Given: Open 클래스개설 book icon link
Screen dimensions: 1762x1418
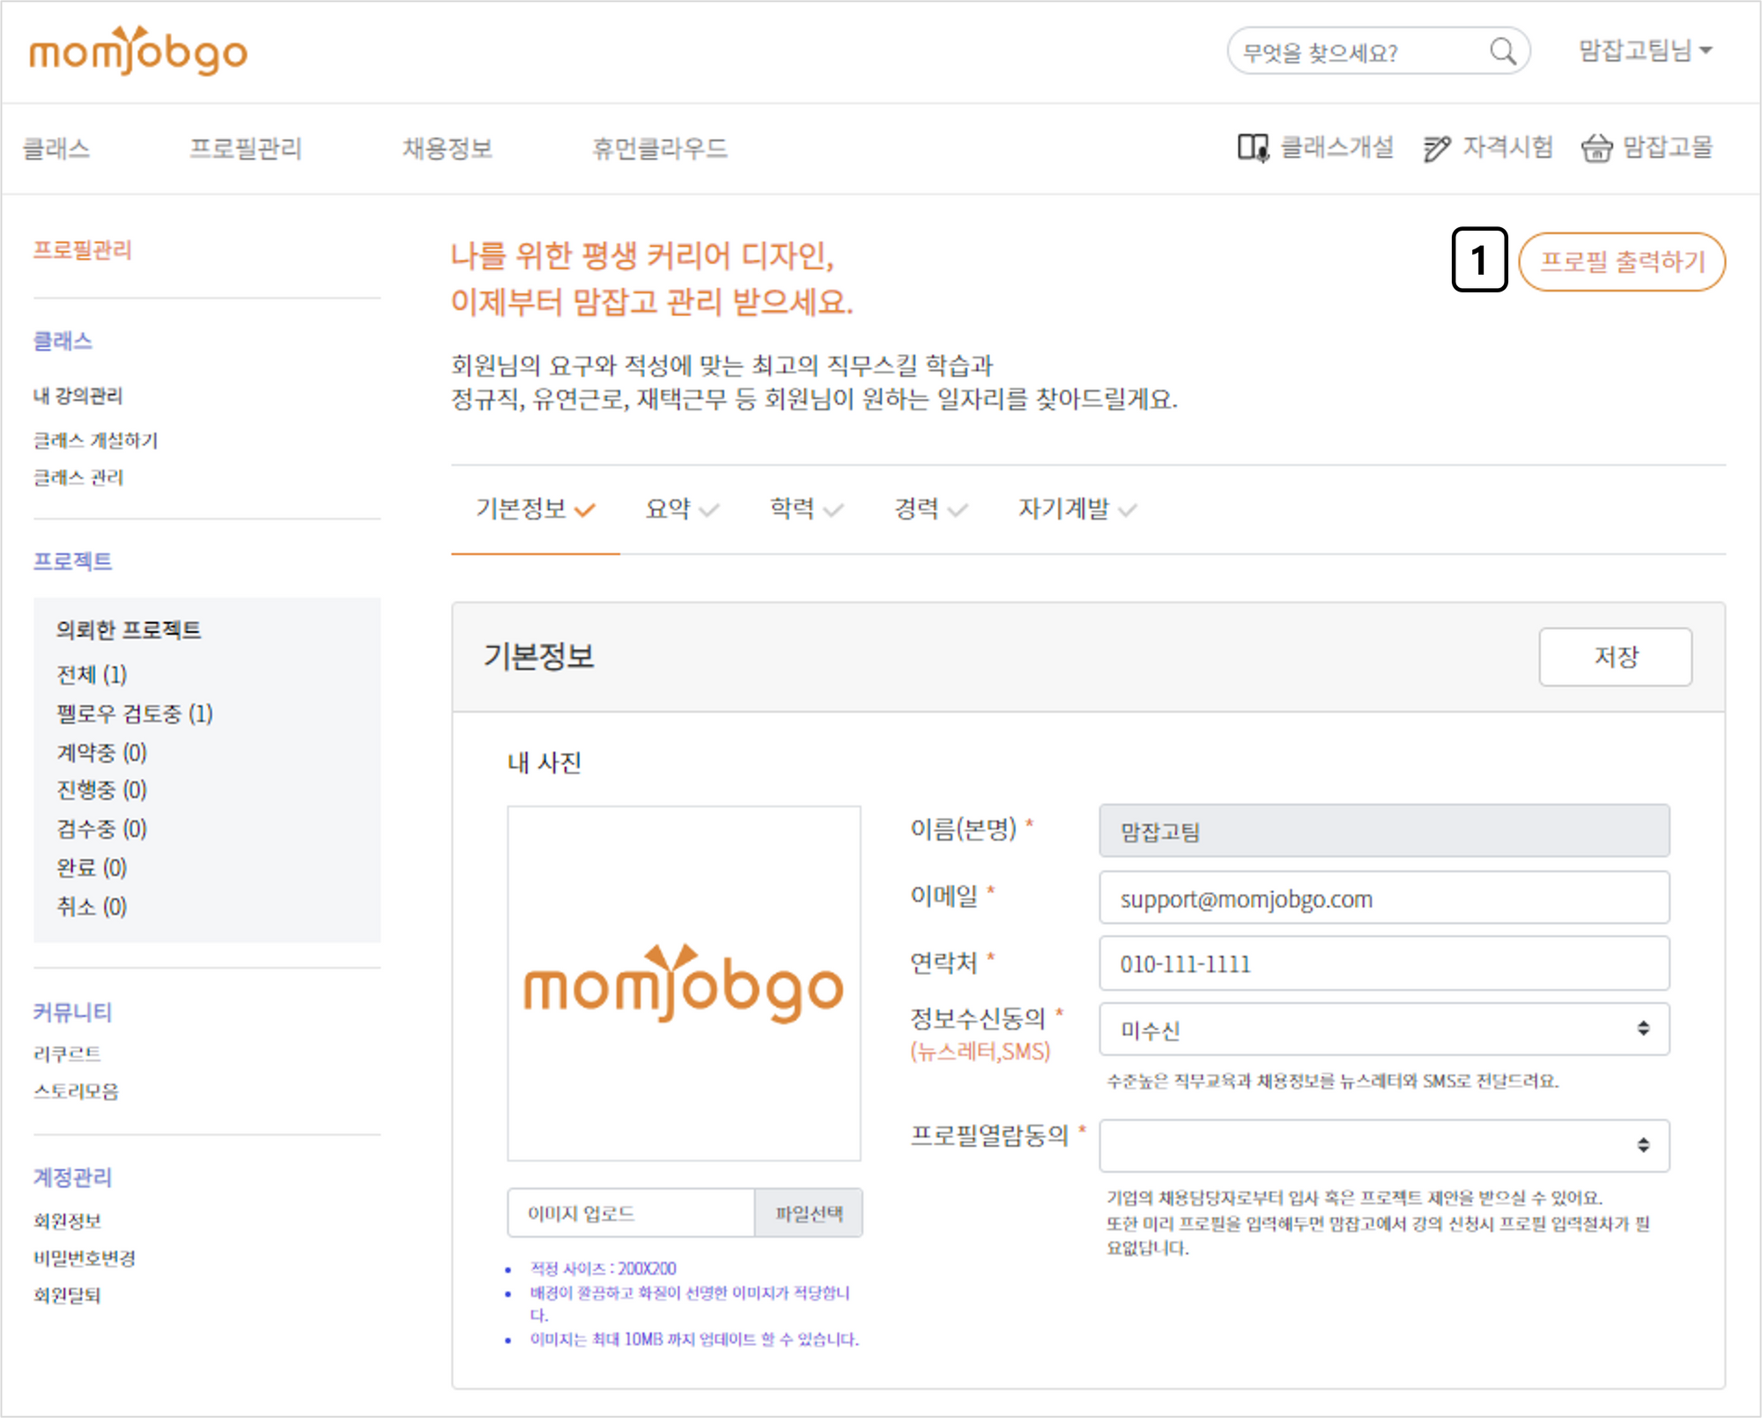Looking at the screenshot, I should [x=1253, y=148].
